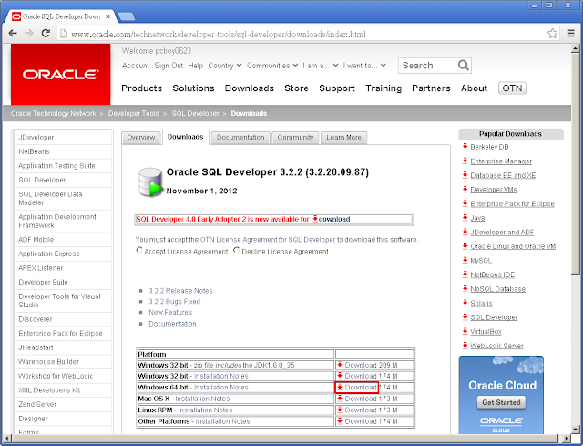Image resolution: width=583 pixels, height=446 pixels.
Task: Click download arrow icon for Mac OS X
Action: pos(340,399)
